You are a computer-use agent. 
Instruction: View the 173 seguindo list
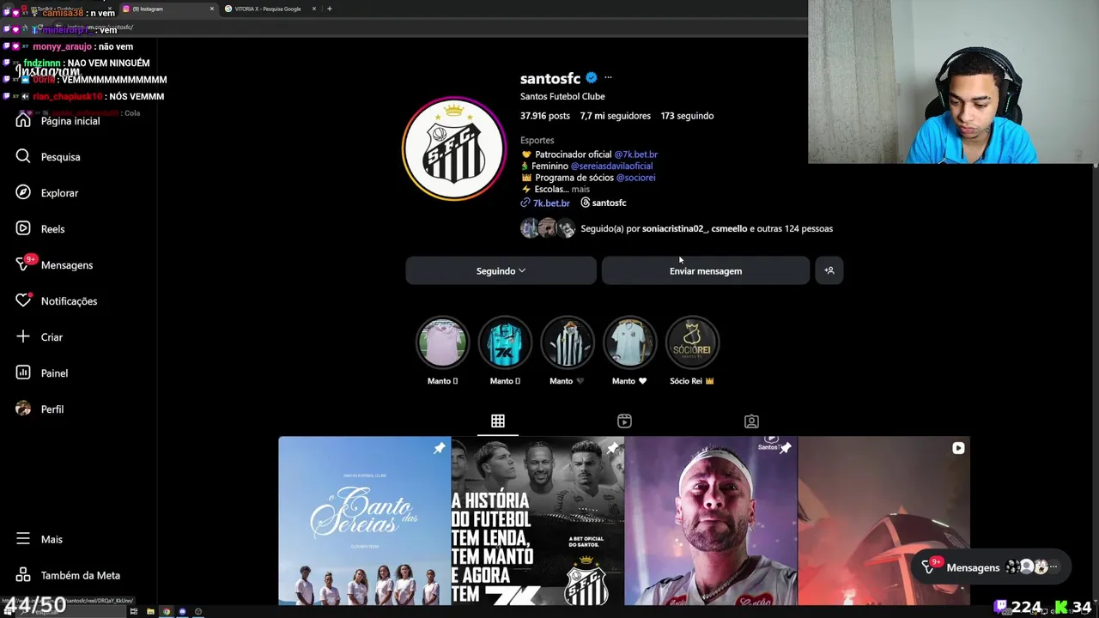(x=687, y=116)
